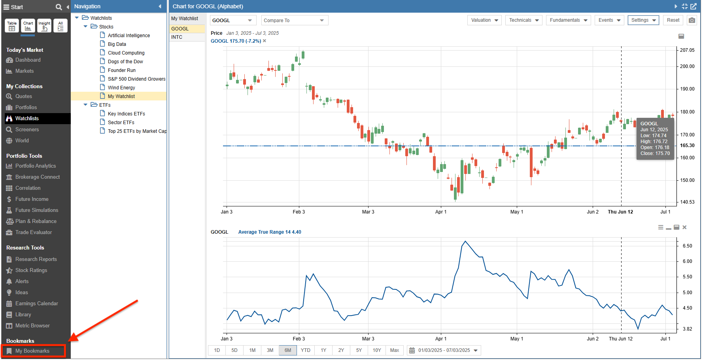Open Future Simulations tool
This screenshot has height=361, width=703.
click(x=32, y=210)
